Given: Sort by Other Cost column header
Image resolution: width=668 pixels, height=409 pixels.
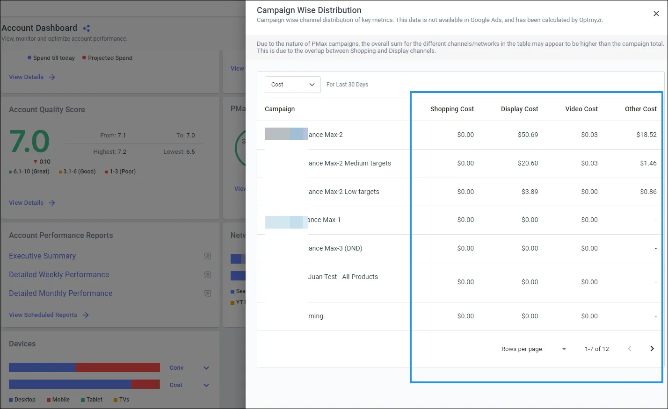Looking at the screenshot, I should point(641,109).
